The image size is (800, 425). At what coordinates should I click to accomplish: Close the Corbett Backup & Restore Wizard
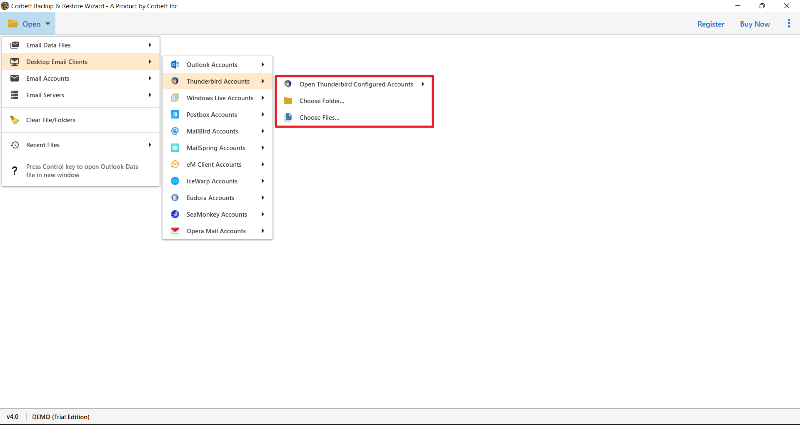coord(787,6)
